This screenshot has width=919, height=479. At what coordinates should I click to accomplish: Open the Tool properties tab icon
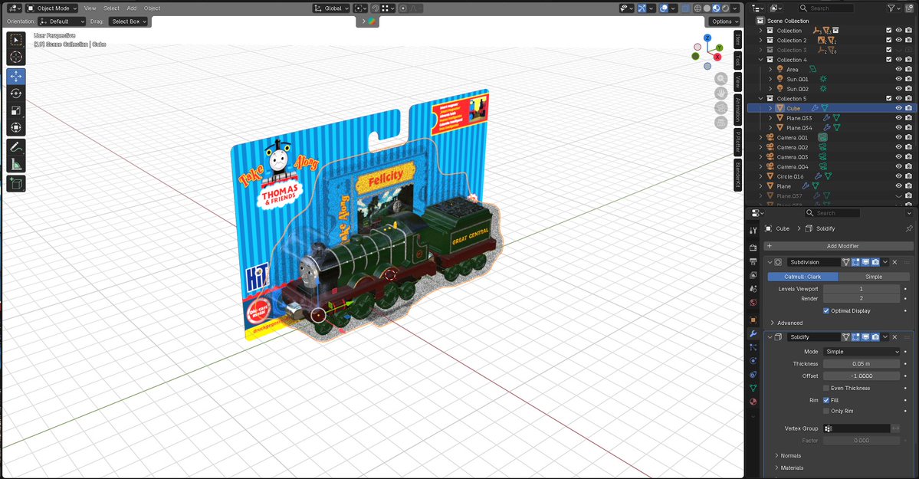753,230
